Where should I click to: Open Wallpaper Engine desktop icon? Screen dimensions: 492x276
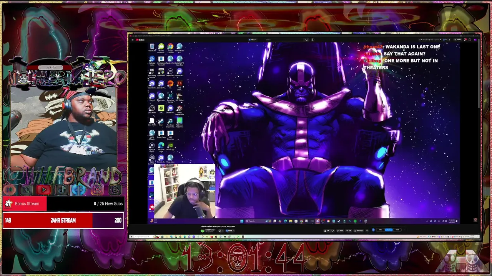pos(152,61)
